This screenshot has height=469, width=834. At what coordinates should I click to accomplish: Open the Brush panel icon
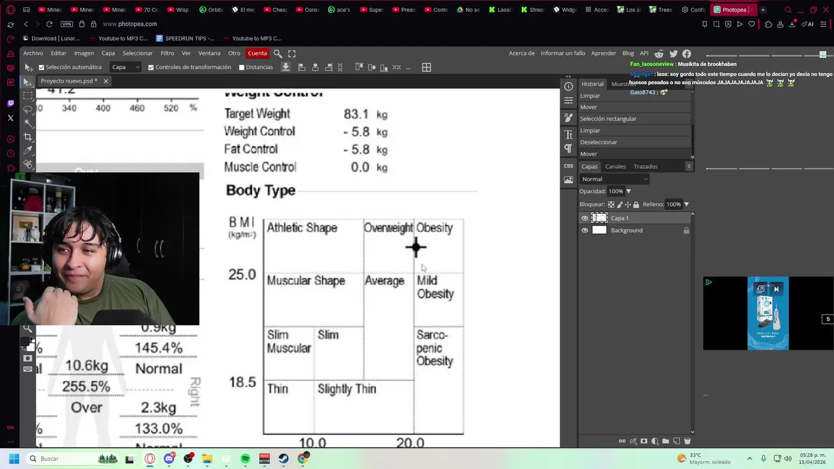568,118
